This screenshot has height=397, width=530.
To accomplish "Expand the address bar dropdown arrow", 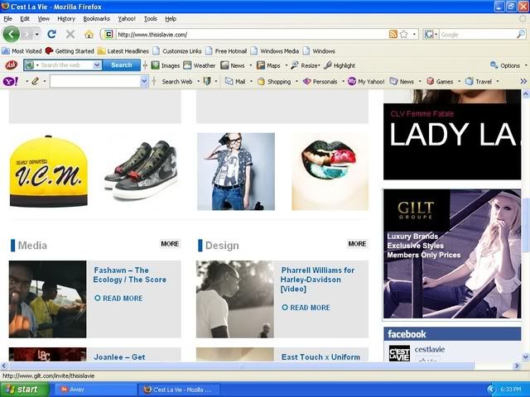I will click(414, 34).
